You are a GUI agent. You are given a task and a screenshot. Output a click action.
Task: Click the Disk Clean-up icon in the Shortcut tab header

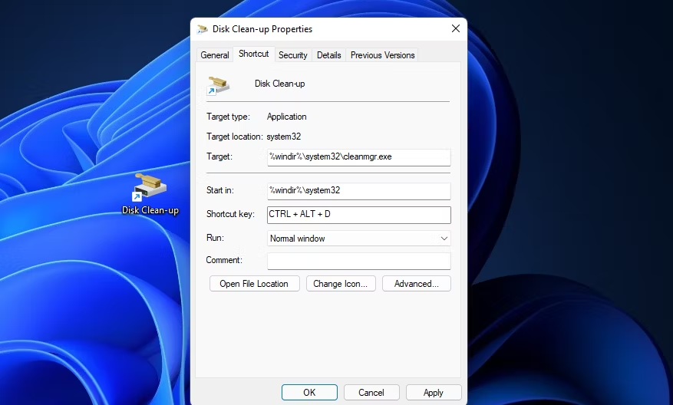[x=218, y=85]
